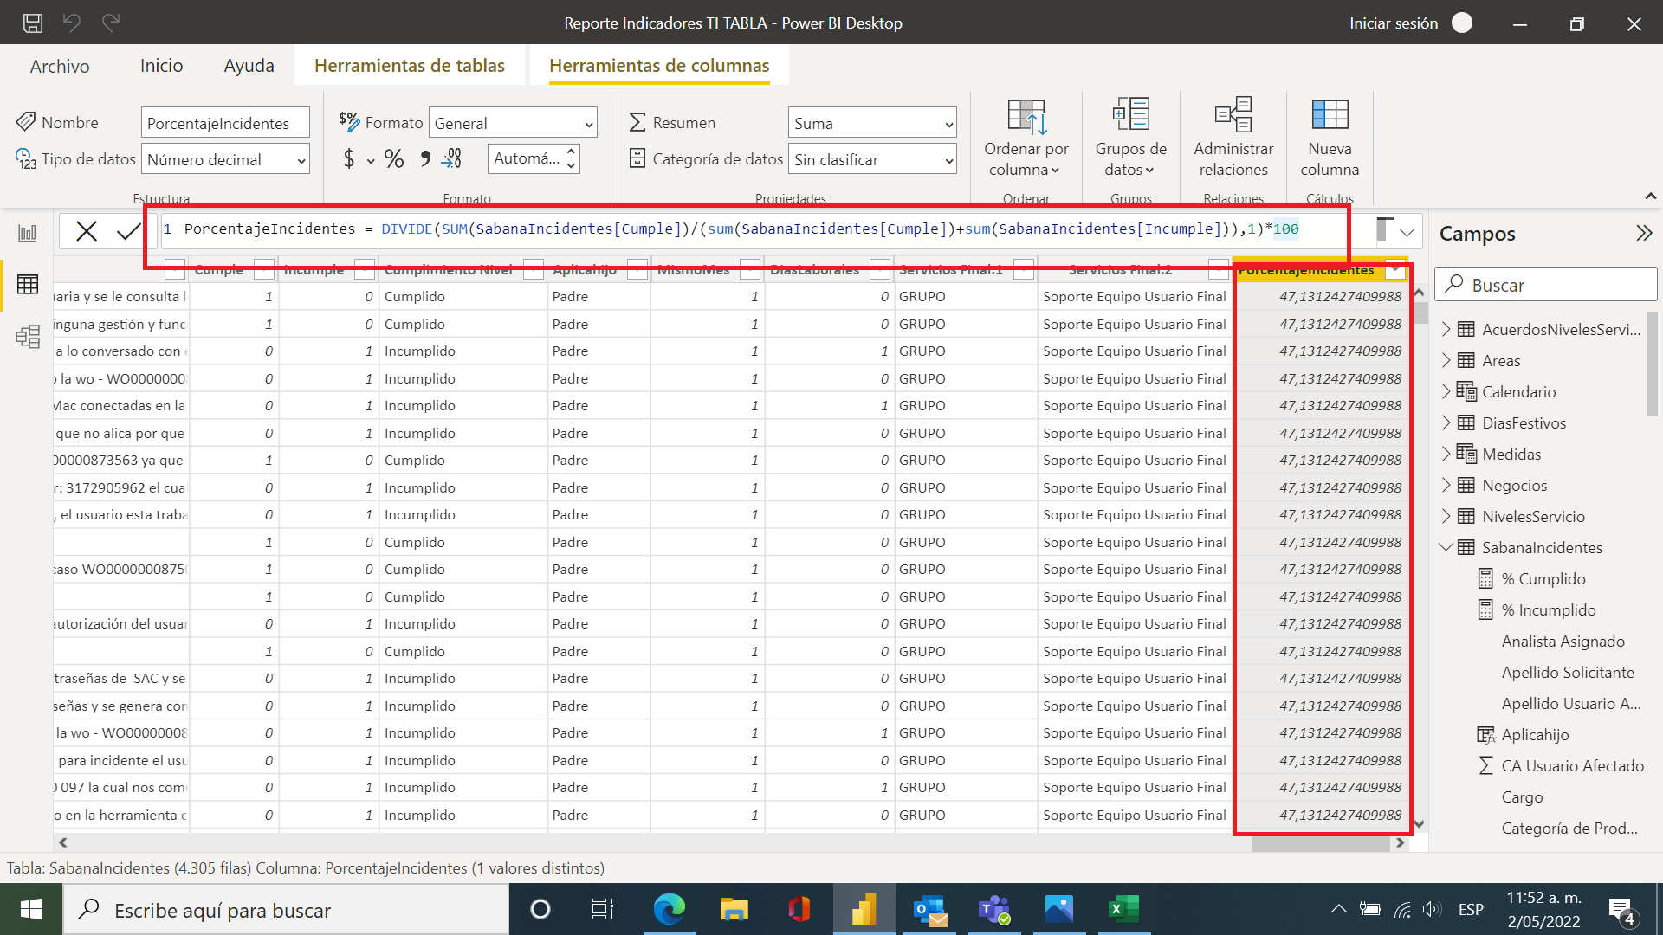Open Administrar relaciones
1663x935 pixels.
[1233, 139]
